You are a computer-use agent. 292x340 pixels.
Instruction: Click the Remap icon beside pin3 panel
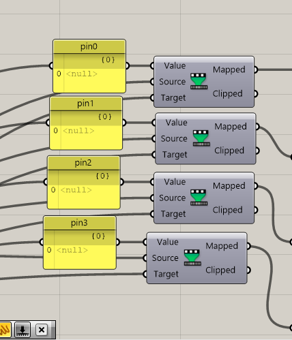[x=192, y=258]
